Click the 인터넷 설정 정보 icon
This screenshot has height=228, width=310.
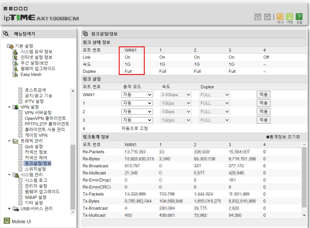coord(15,57)
